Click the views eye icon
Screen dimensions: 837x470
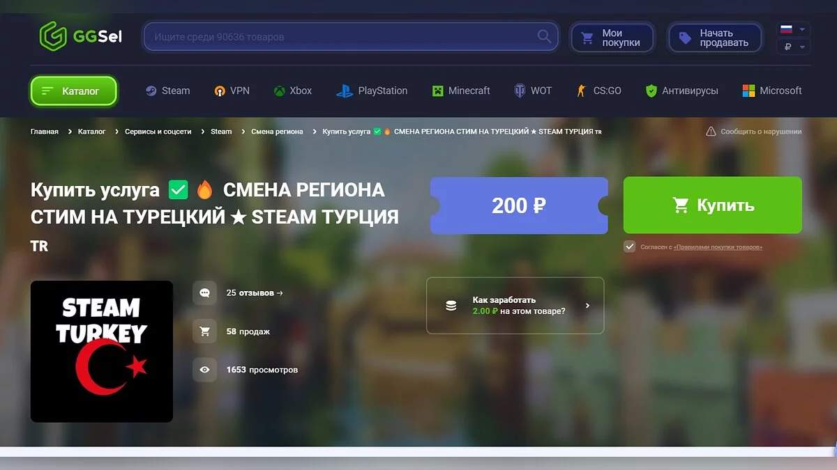click(x=204, y=370)
